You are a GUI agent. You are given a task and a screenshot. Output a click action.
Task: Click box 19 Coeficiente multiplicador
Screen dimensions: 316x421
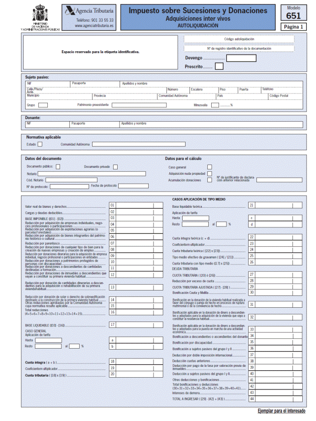tap(139, 368)
